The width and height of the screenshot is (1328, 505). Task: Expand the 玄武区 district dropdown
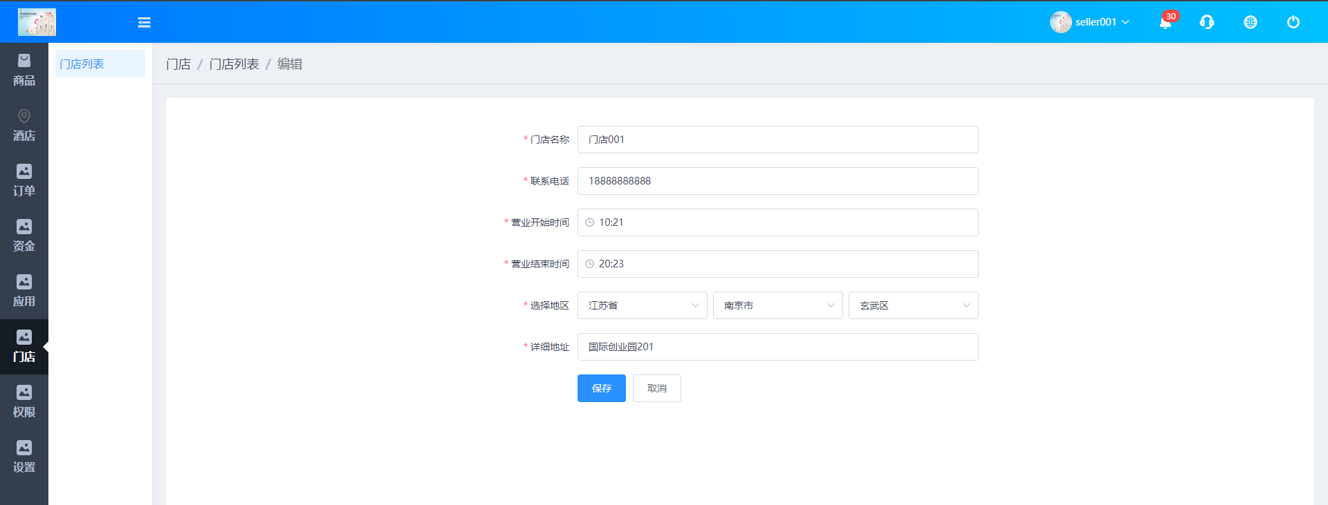tap(913, 305)
